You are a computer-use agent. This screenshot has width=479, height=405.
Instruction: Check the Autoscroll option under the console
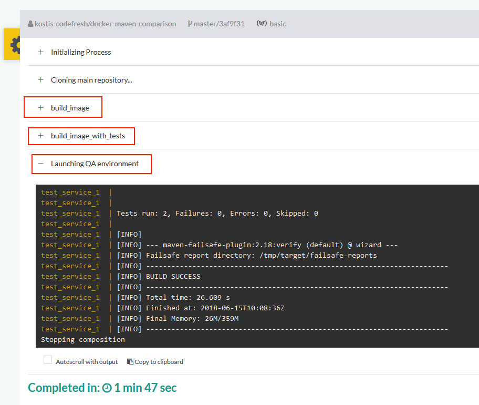tap(48, 359)
